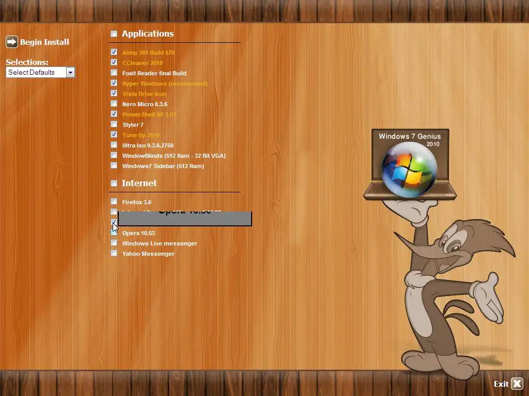Screen dimensions: 529x396
Task: Check the Firefox 3.6 checkbox
Action: [114, 202]
